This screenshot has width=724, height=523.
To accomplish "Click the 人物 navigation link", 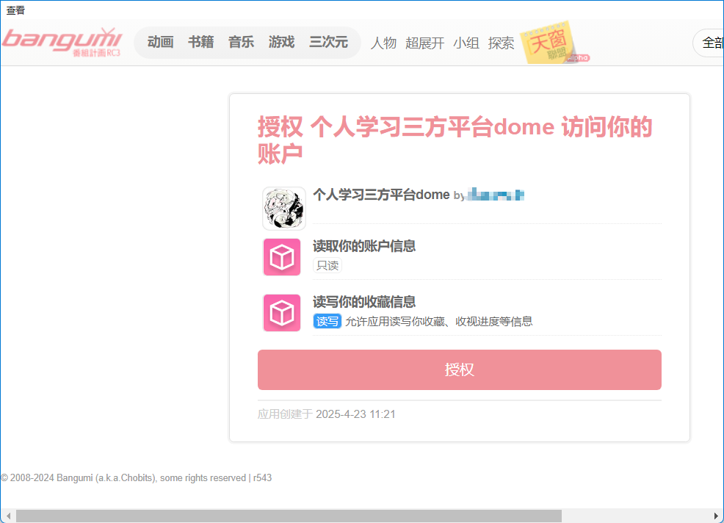I will click(383, 43).
